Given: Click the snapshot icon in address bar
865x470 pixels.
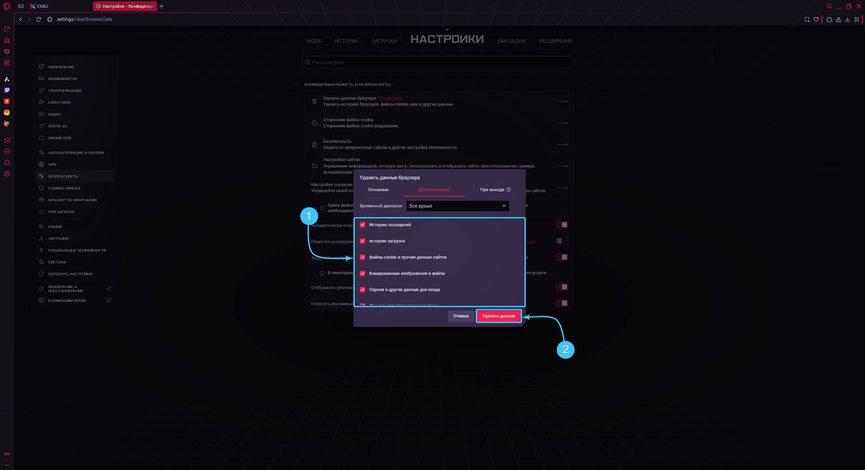Looking at the screenshot, I should tap(807, 20).
